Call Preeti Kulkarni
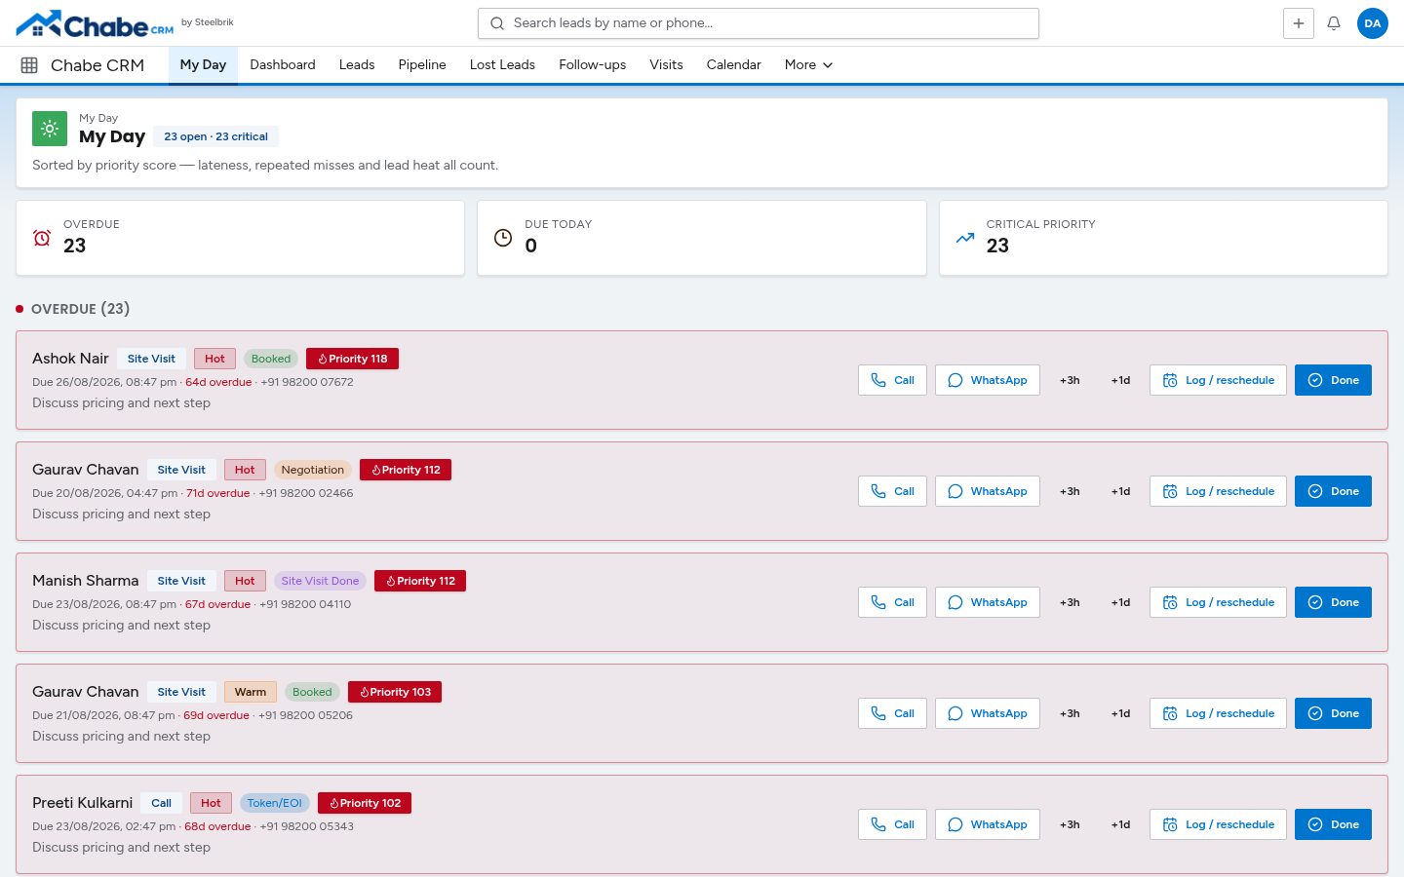This screenshot has width=1404, height=877. [x=892, y=824]
